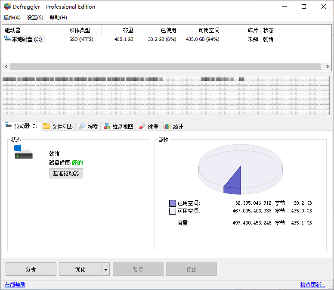This screenshot has height=290, width=334.
Task: Close the Defraggler window
Action: pos(324,6)
